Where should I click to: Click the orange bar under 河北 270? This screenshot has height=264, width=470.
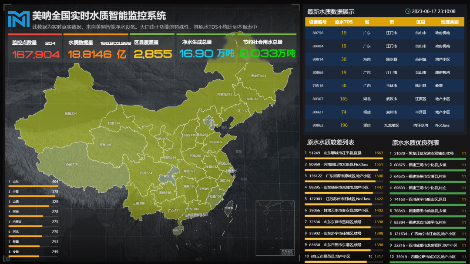tap(25, 236)
